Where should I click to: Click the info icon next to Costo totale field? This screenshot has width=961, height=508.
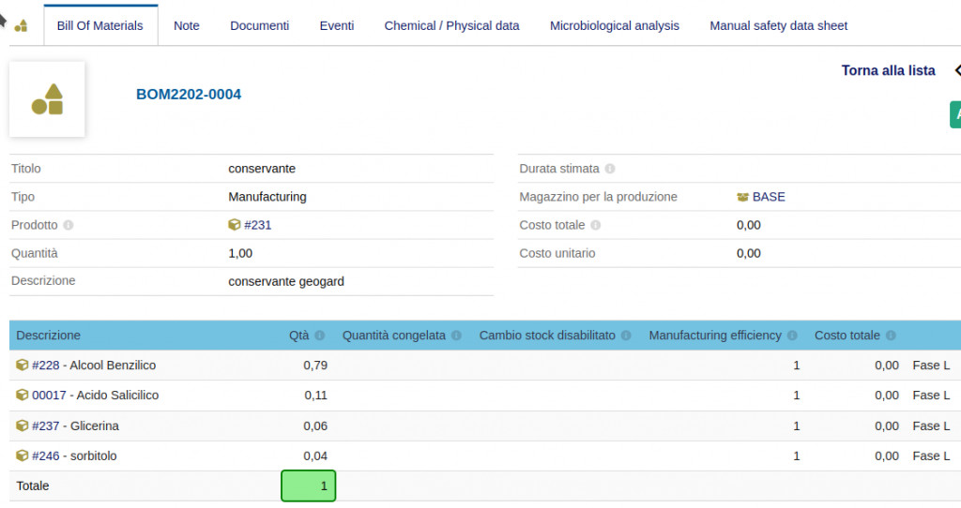pos(596,226)
